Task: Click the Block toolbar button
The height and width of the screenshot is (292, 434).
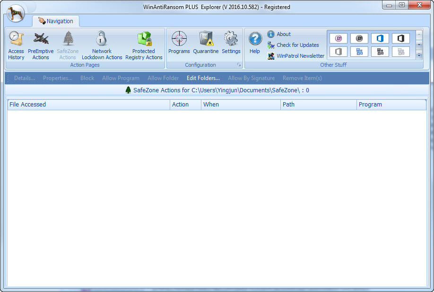Action: (x=87, y=78)
